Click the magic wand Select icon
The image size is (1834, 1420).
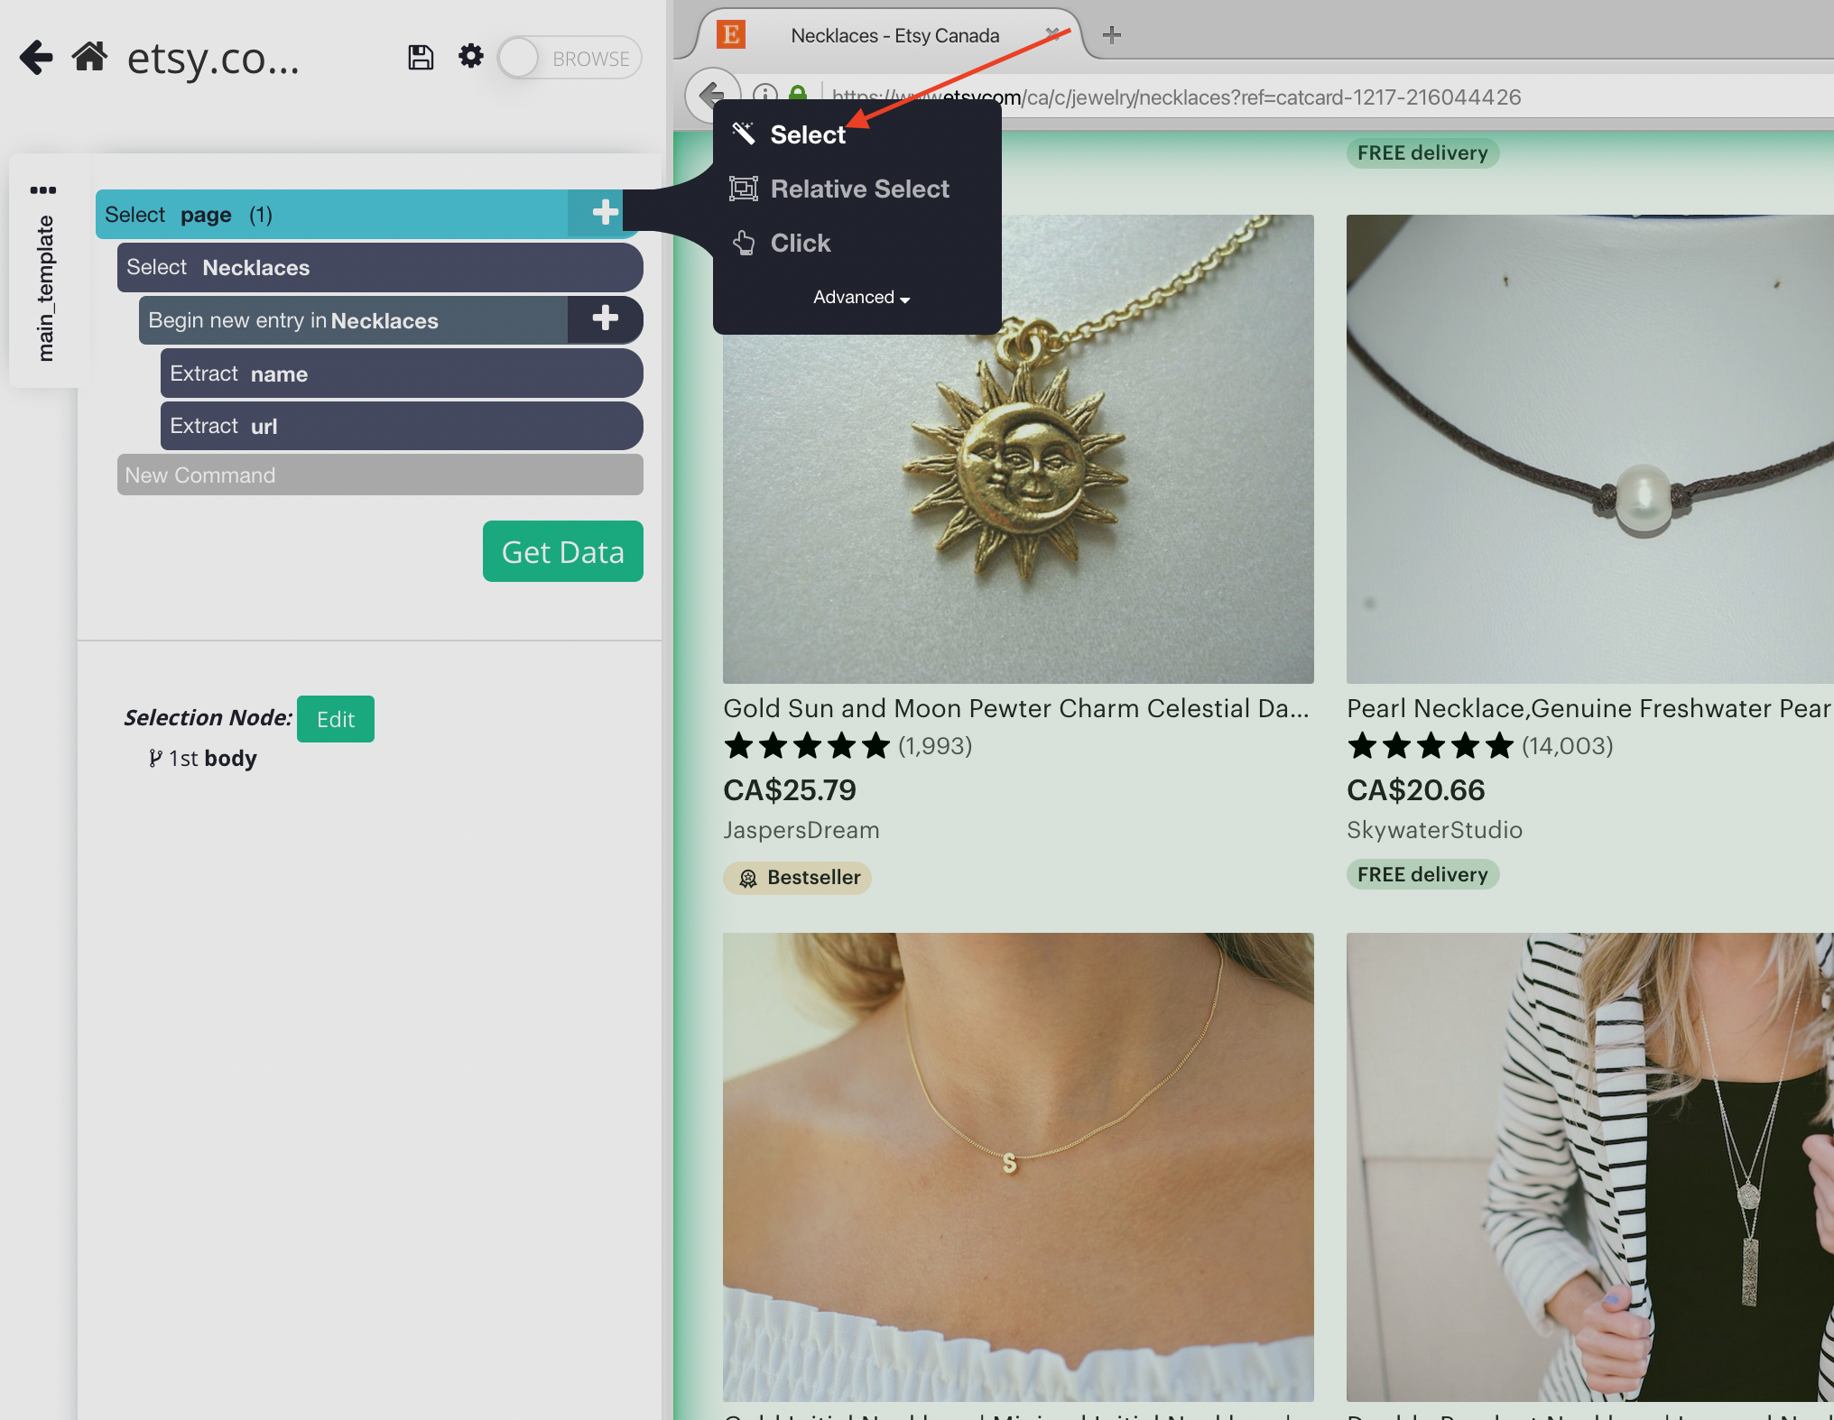tap(743, 134)
